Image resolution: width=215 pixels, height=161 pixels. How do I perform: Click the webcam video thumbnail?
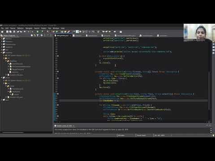click(x=199, y=33)
